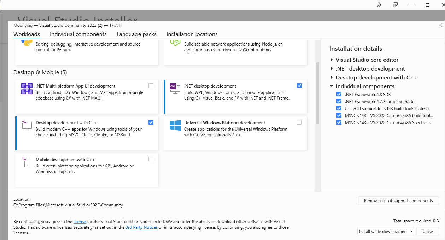This screenshot has width=445, height=240.
Task: Click the feedback person icon in title bar
Action: pos(395,5)
